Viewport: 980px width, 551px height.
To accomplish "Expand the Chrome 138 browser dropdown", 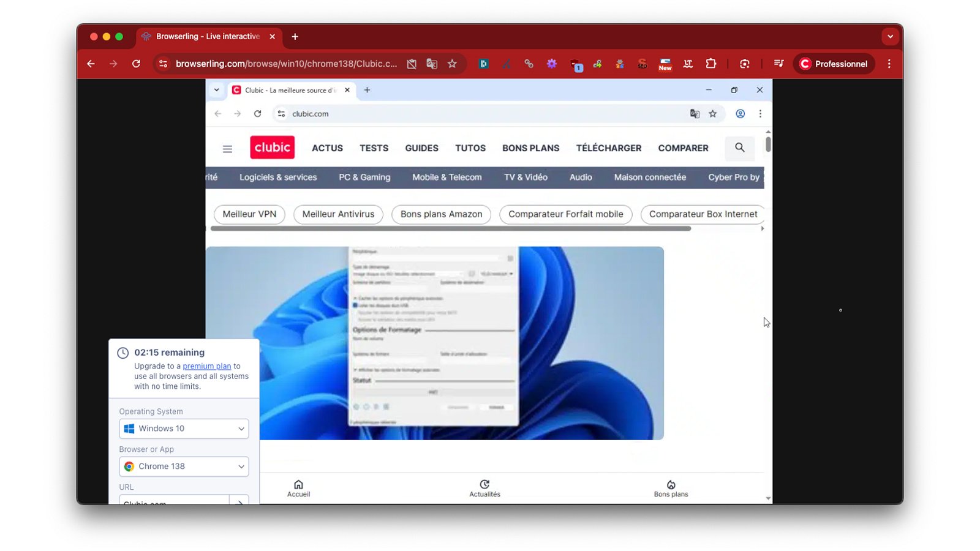I will (x=184, y=467).
